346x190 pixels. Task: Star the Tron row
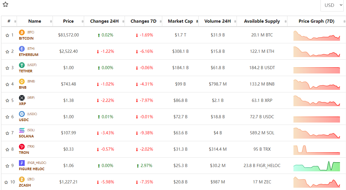[x=7, y=150]
